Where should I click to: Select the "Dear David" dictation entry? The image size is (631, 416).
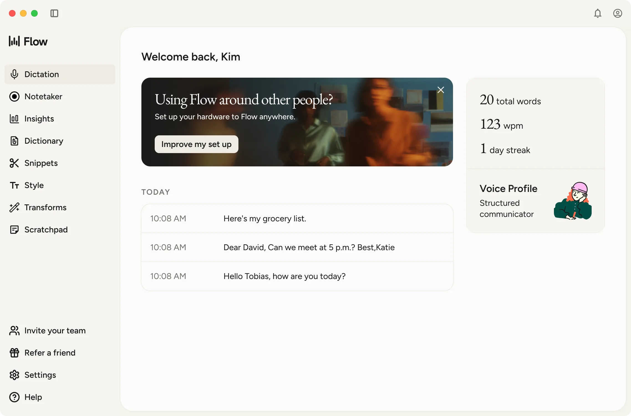pyautogui.click(x=297, y=247)
